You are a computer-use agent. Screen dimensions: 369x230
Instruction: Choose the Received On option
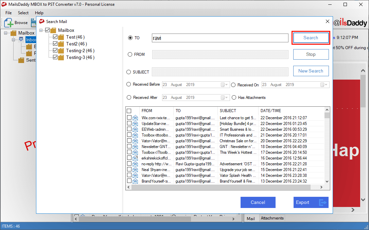[x=233, y=85]
